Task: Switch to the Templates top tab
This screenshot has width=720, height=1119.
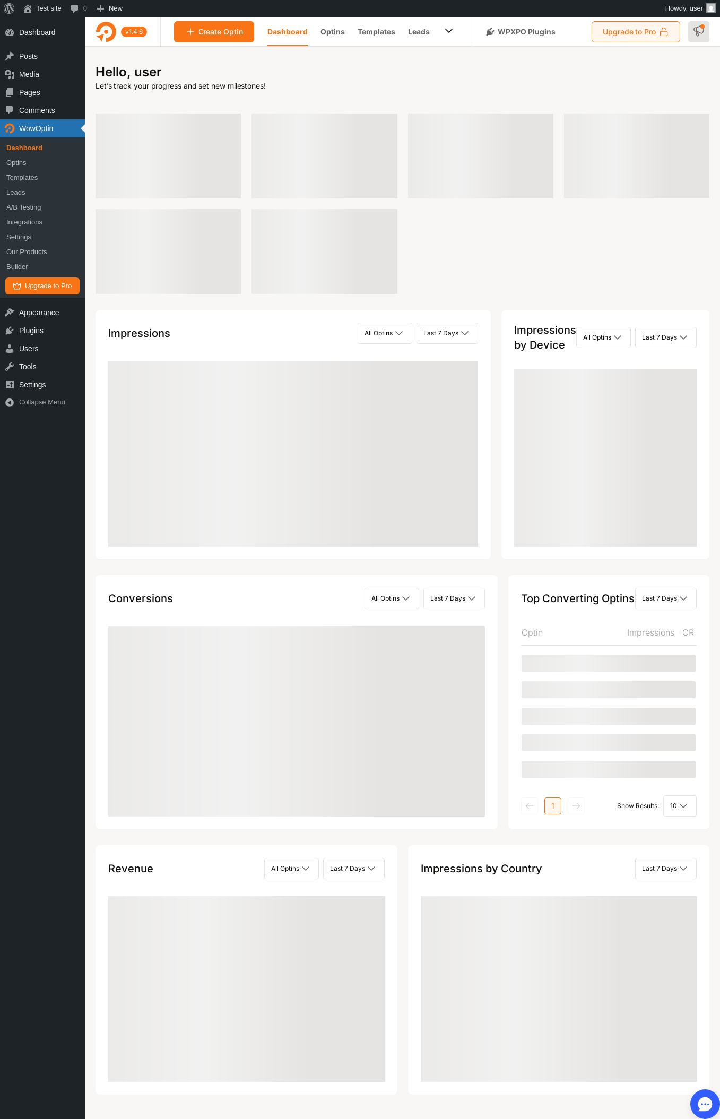Action: [x=376, y=32]
